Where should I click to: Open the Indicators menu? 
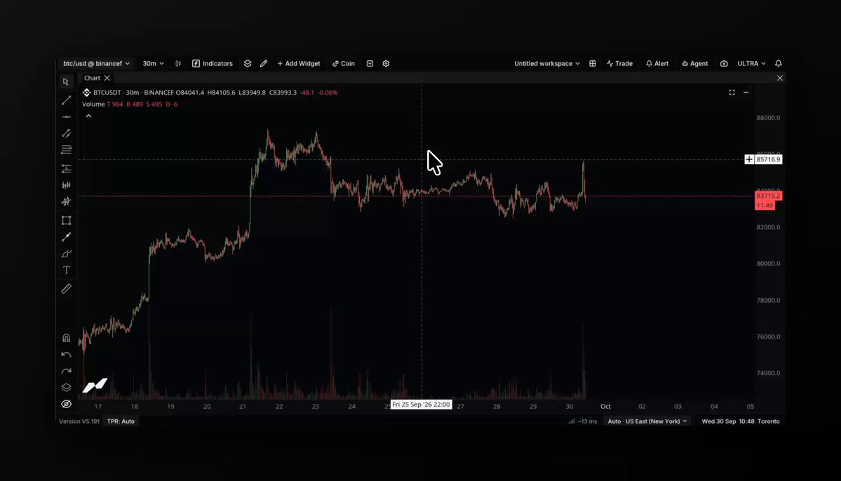[213, 63]
